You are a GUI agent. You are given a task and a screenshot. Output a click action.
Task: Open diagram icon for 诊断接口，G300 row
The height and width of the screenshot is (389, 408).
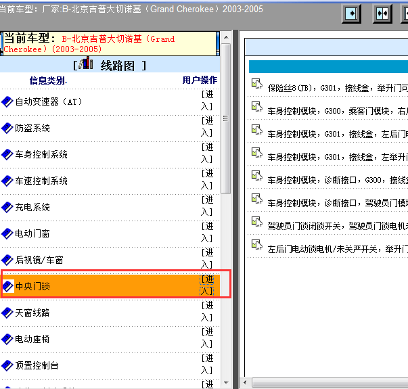(x=257, y=176)
